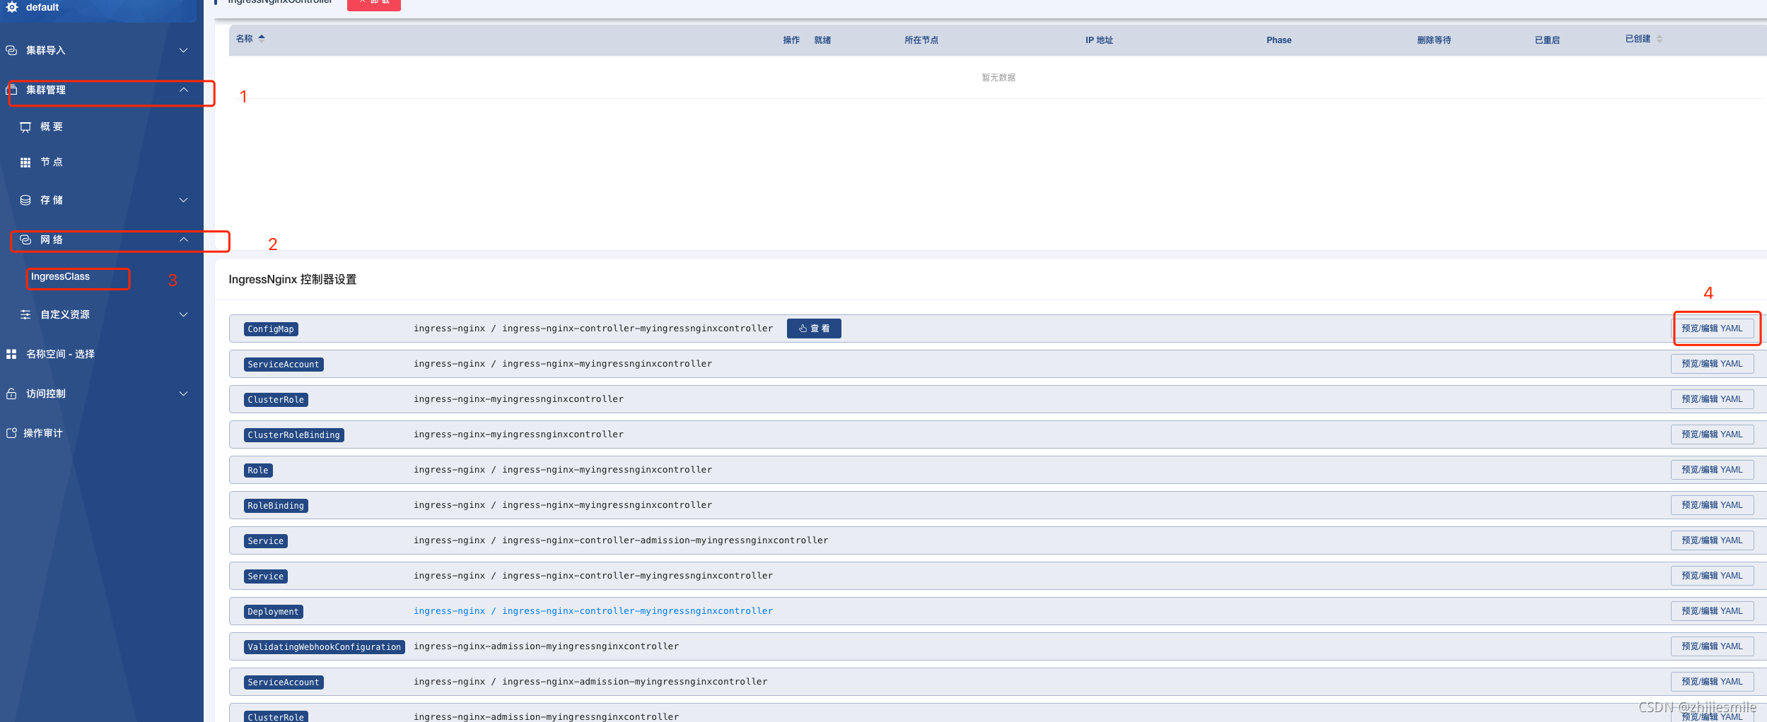Expand the 存储 submenu chevron
The image size is (1767, 722).
point(184,200)
